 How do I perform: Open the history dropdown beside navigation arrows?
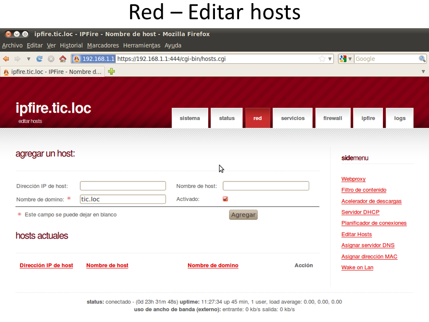click(29, 59)
